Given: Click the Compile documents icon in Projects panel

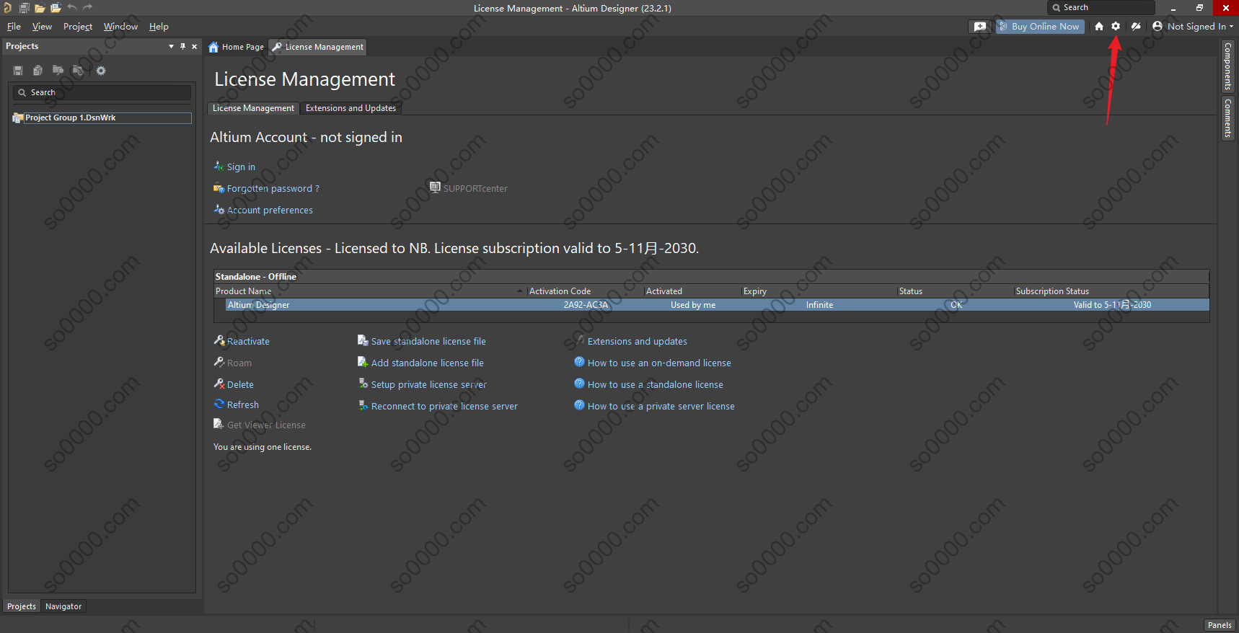Looking at the screenshot, I should click(38, 71).
